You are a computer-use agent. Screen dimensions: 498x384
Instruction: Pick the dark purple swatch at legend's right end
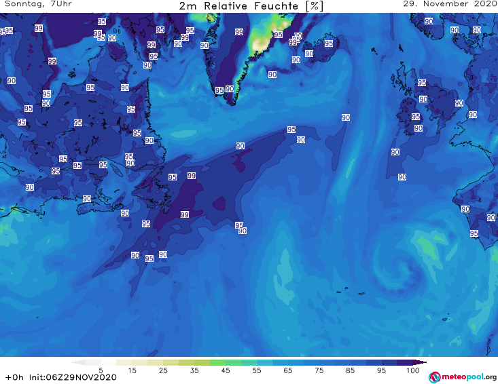click(x=420, y=362)
